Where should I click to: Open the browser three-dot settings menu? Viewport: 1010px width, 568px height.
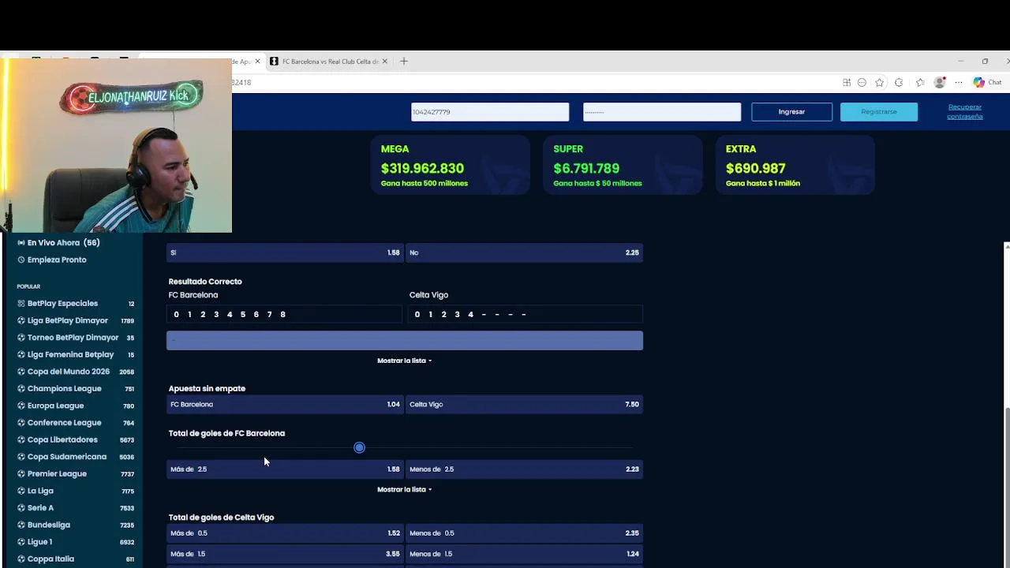pos(959,82)
